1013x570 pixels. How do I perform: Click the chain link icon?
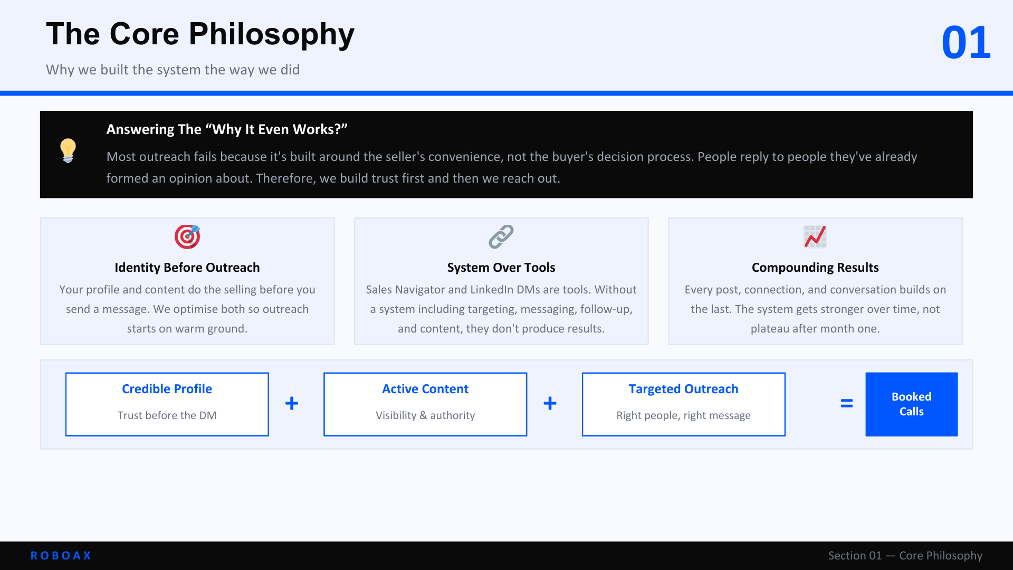501,236
